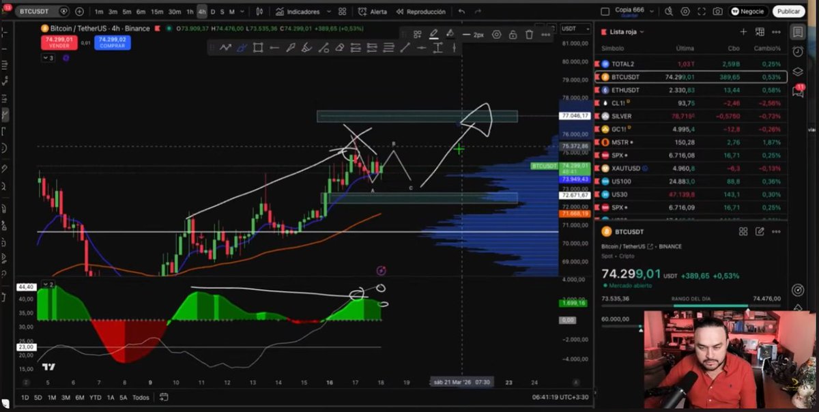Screen dimensions: 819x412
Task: Select MSTR in the watchlist
Action: pos(691,142)
